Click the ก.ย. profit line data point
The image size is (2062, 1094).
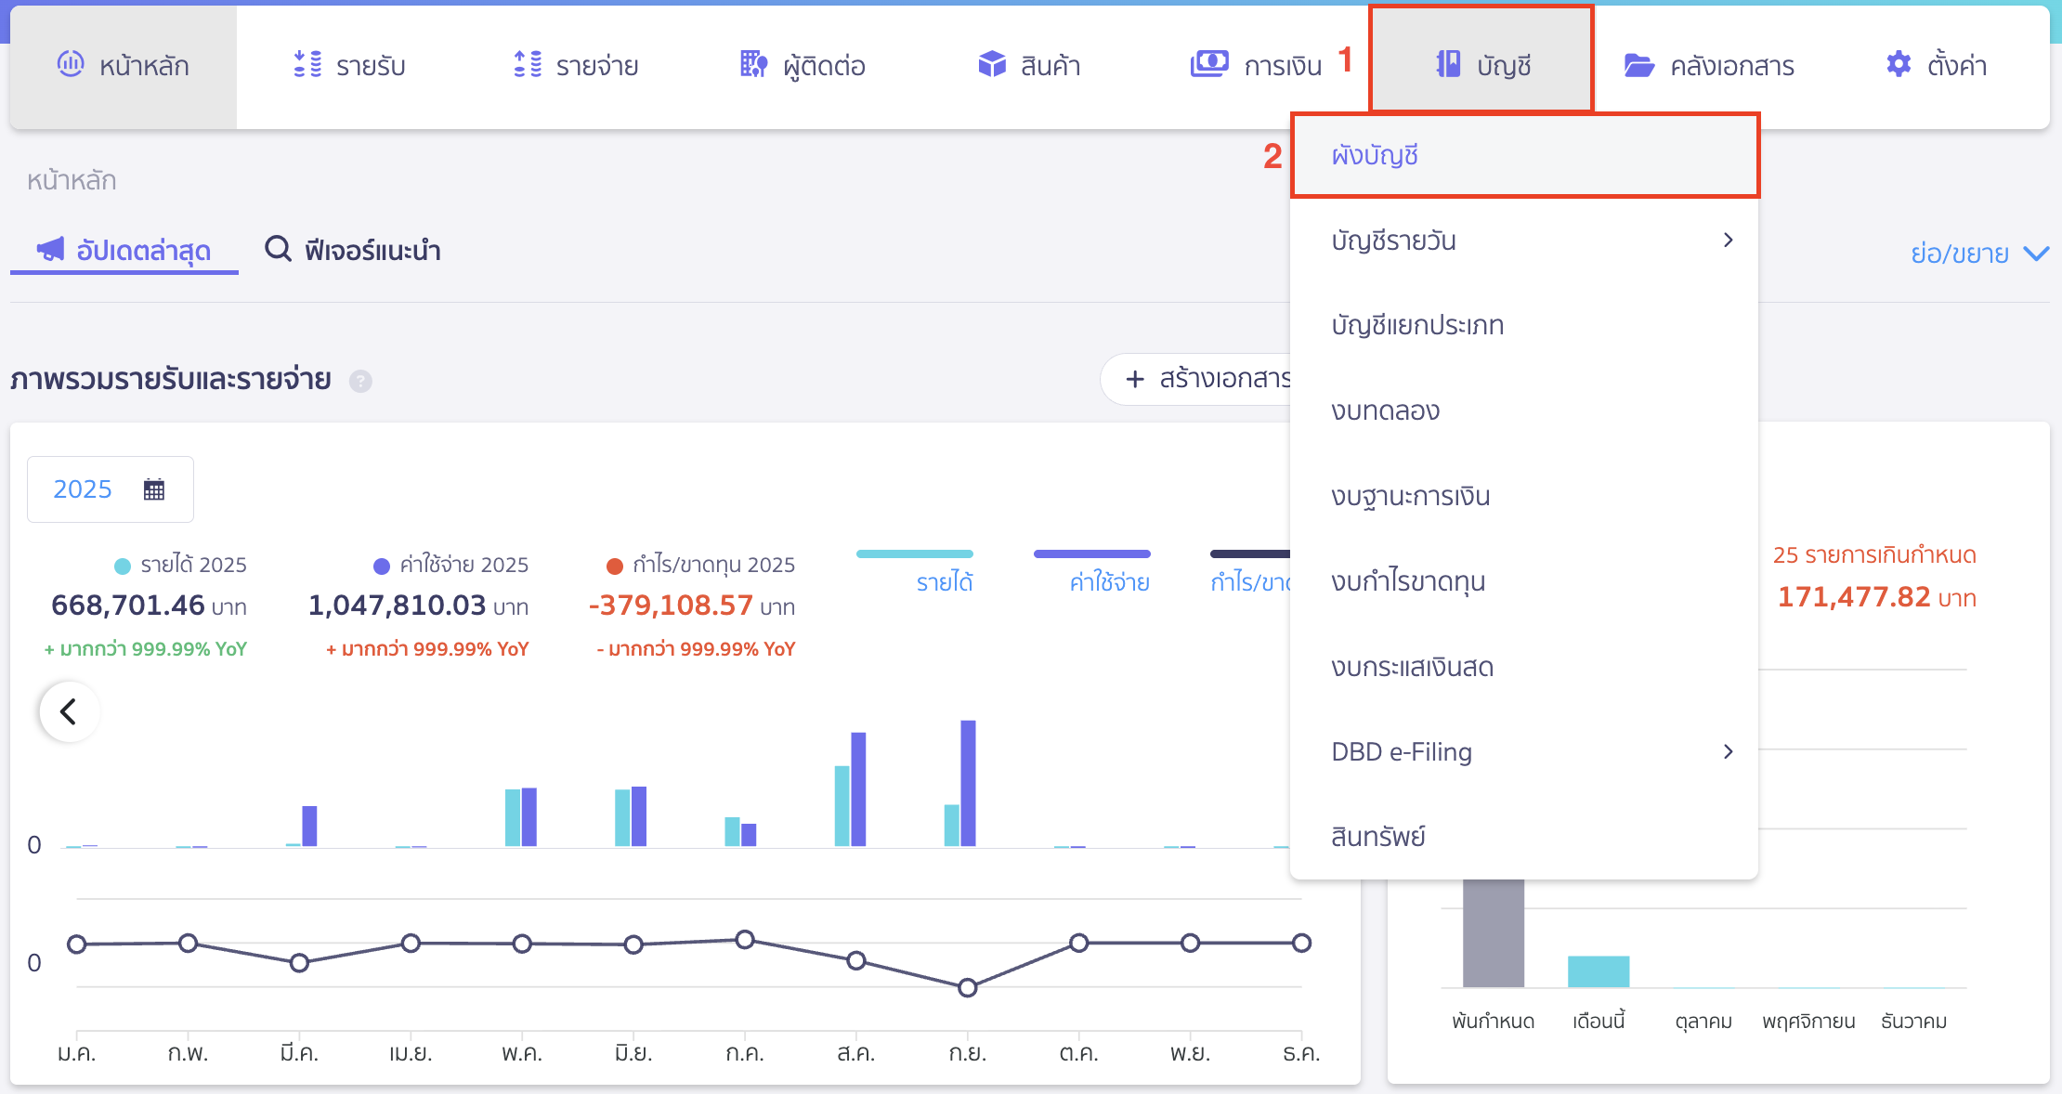[968, 987]
